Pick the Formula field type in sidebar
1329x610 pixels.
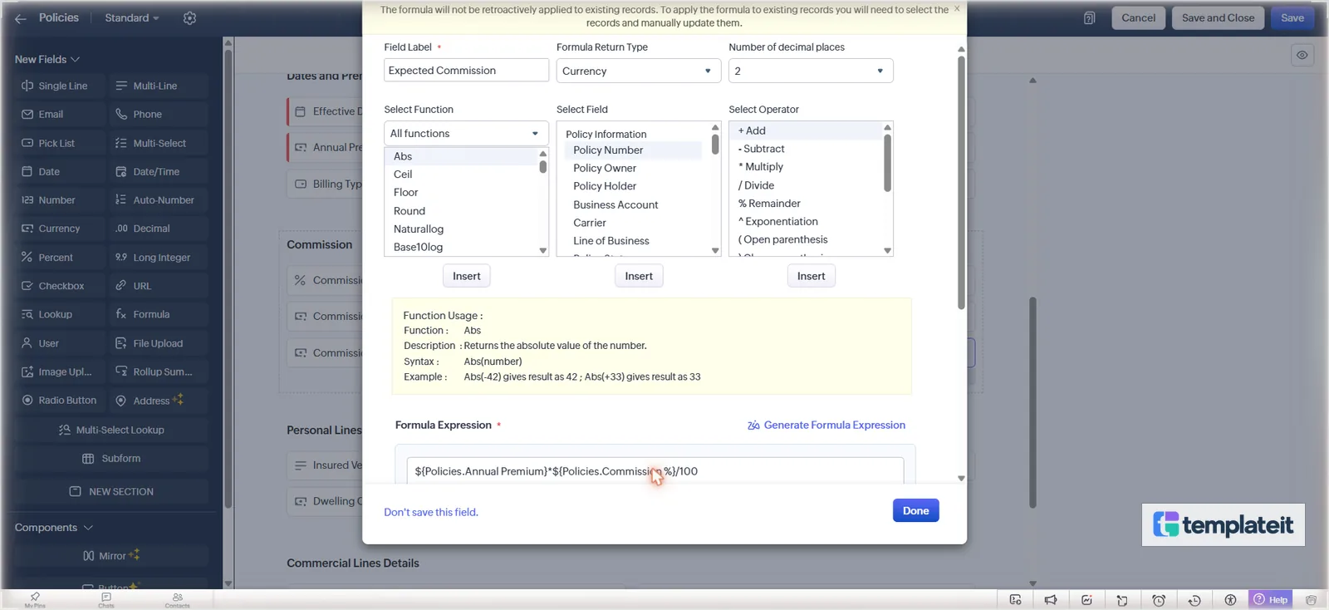click(x=159, y=314)
